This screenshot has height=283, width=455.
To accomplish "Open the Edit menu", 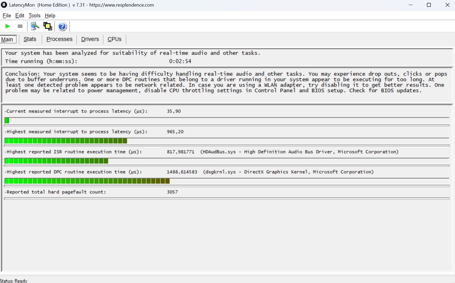I will 20,16.
